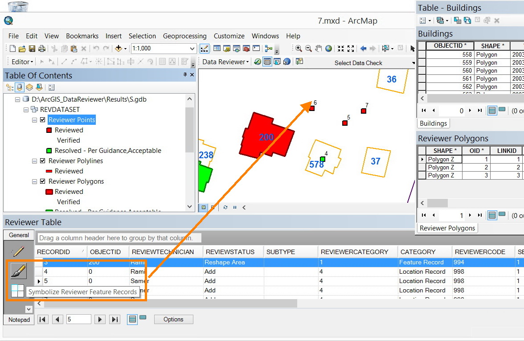The width and height of the screenshot is (524, 341).
Task: Jump to last record in Reviewer Table
Action: click(115, 319)
